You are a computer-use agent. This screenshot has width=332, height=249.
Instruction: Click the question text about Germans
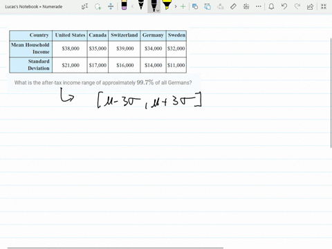(x=103, y=82)
